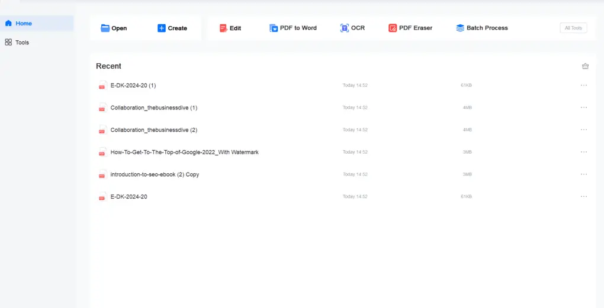The image size is (604, 308).
Task: Open How-To-Get-To-The-Top-of-Google-2022 file
Action: [x=185, y=153]
